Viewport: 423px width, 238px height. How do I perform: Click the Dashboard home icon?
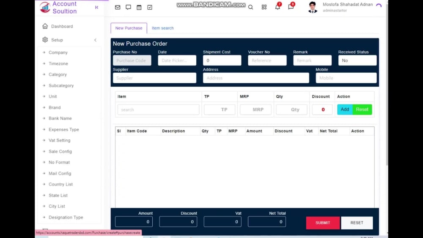45,26
